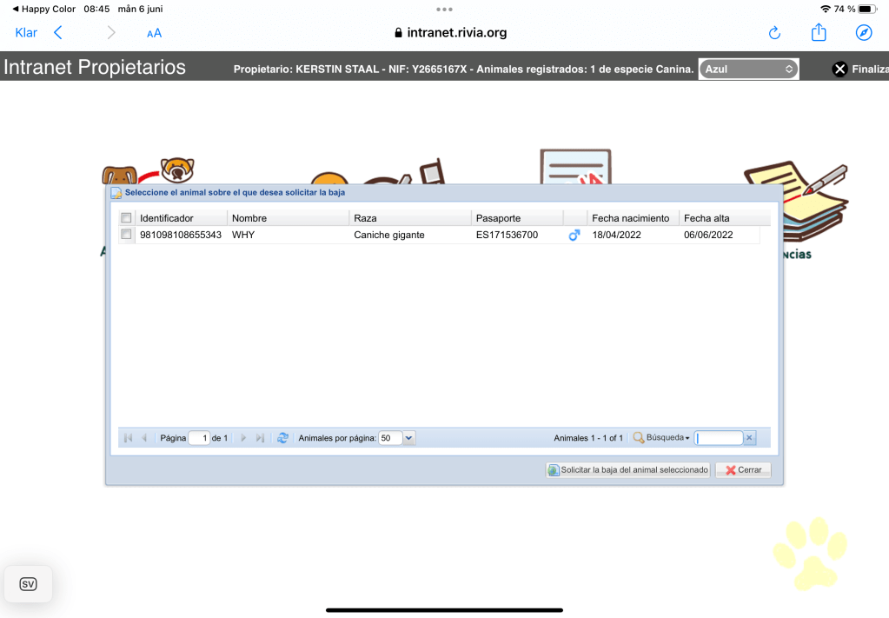Screen dimensions: 889x618
Task: Click Solicitar la baja del animal seleccionado
Action: (x=627, y=470)
